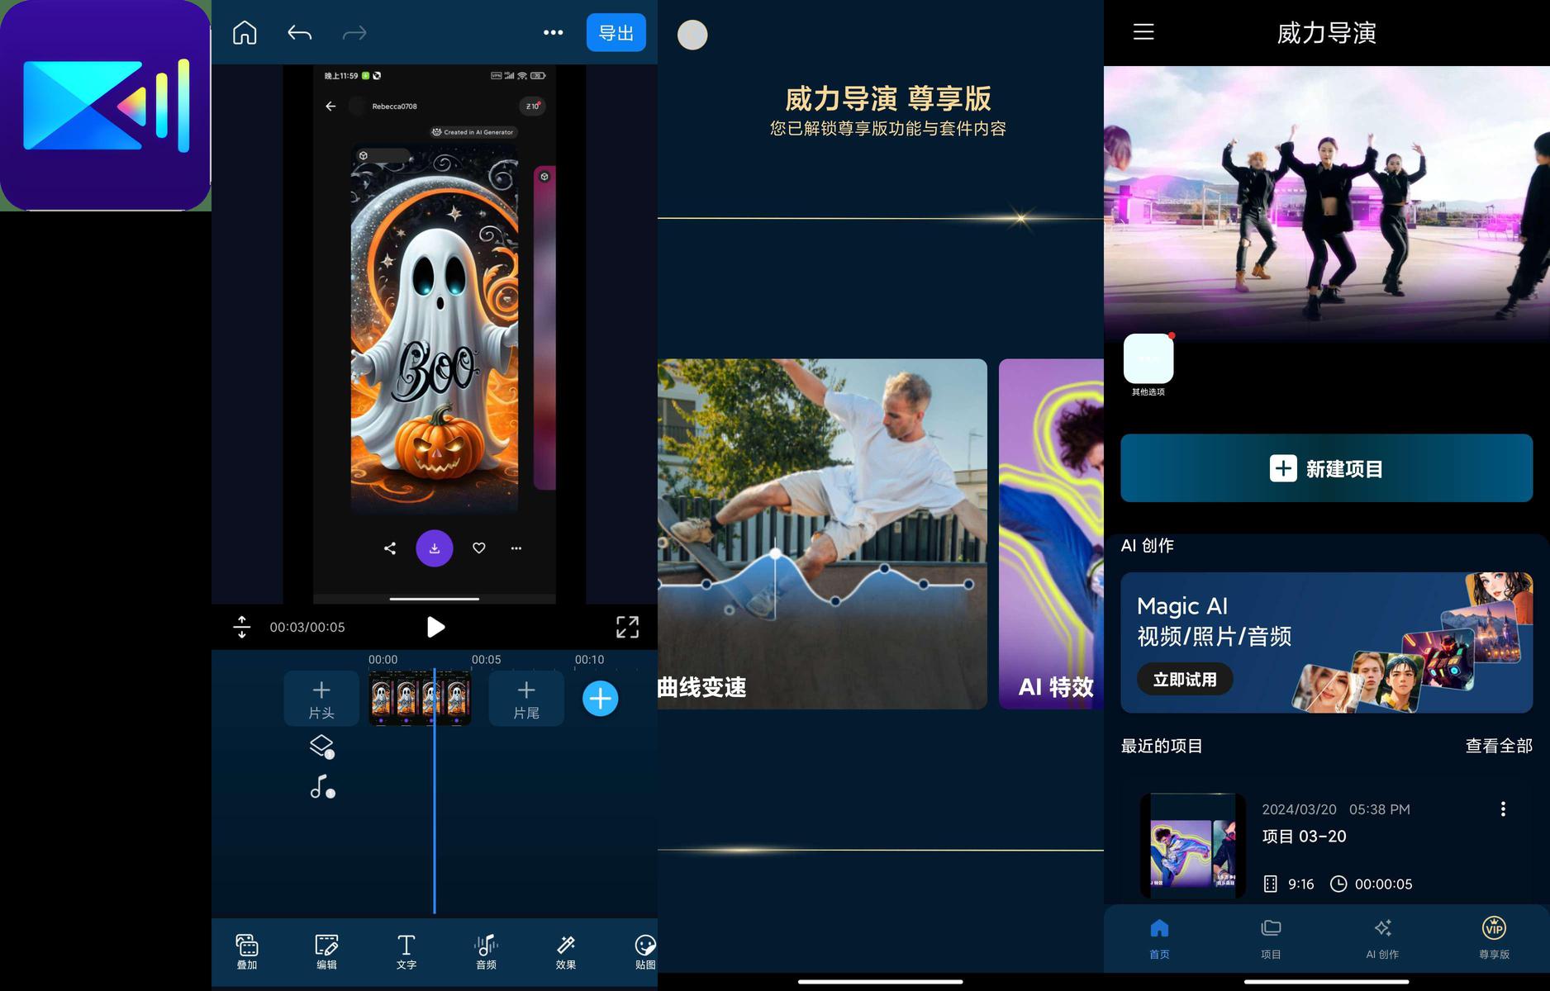Open the 贴图 sticker tool
Screen dimensions: 1550x991
pos(645,951)
